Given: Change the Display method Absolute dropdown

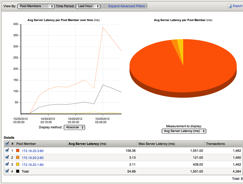Looking at the screenshot, I should 74,127.
